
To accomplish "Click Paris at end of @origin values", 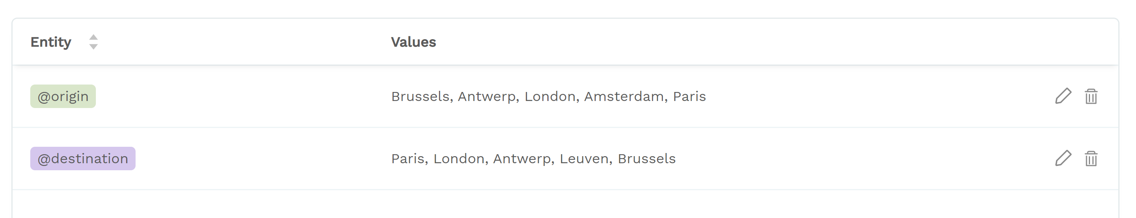I will point(689,96).
